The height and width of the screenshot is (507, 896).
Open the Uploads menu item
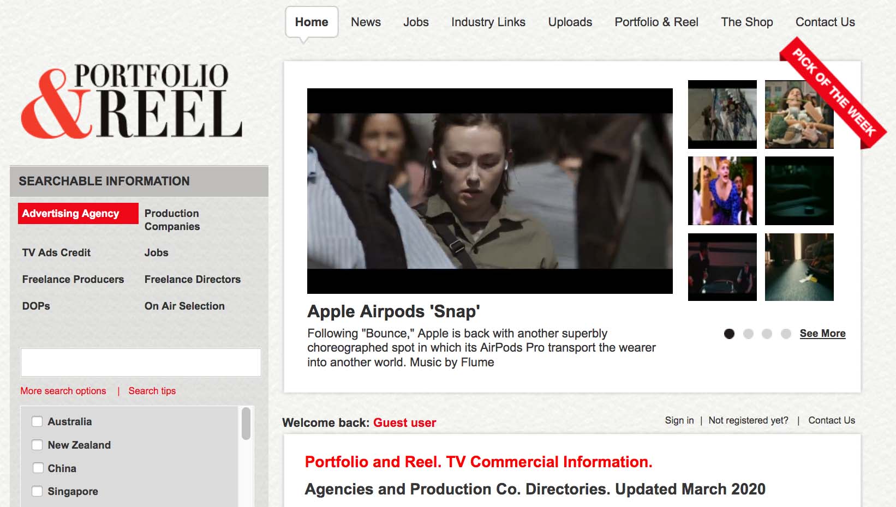click(570, 22)
